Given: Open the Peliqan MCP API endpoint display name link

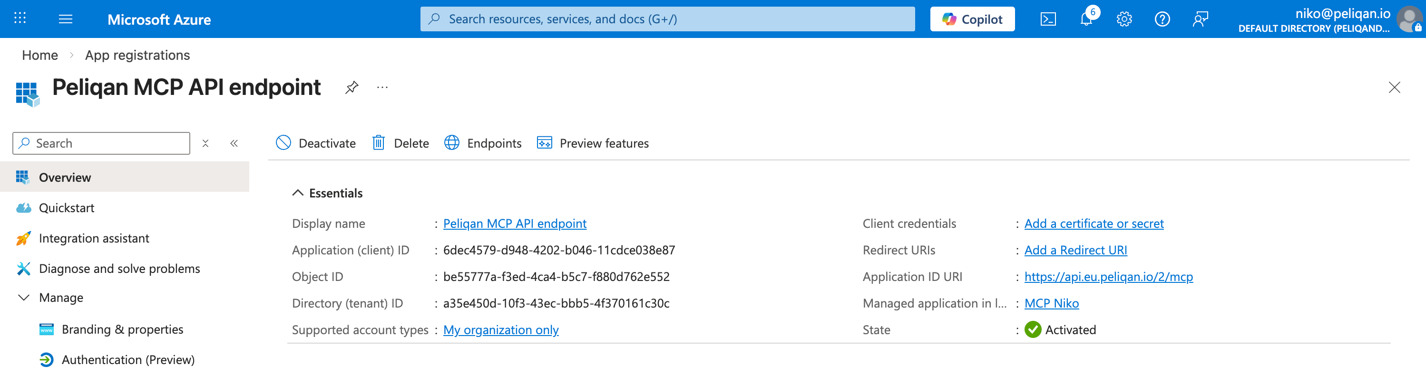Looking at the screenshot, I should point(515,224).
